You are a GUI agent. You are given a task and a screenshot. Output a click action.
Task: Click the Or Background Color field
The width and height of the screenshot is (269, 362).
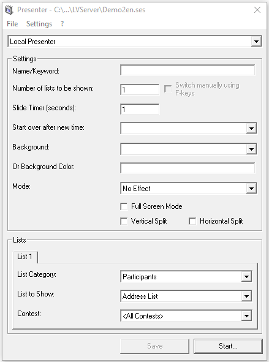coord(188,168)
